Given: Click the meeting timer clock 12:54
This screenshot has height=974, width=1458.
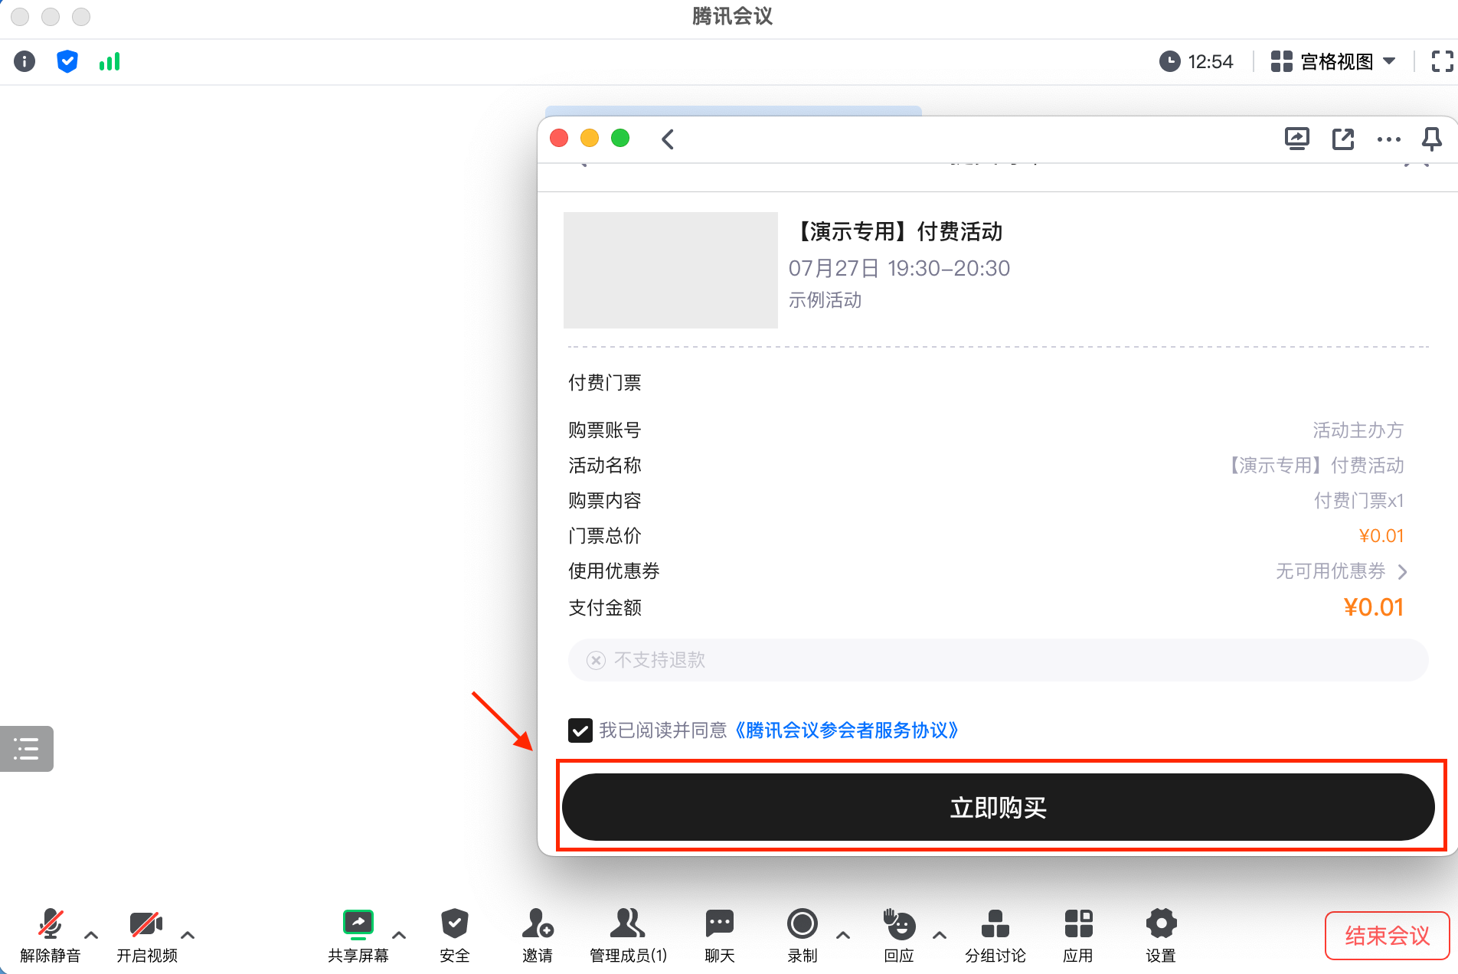Looking at the screenshot, I should [x=1196, y=61].
